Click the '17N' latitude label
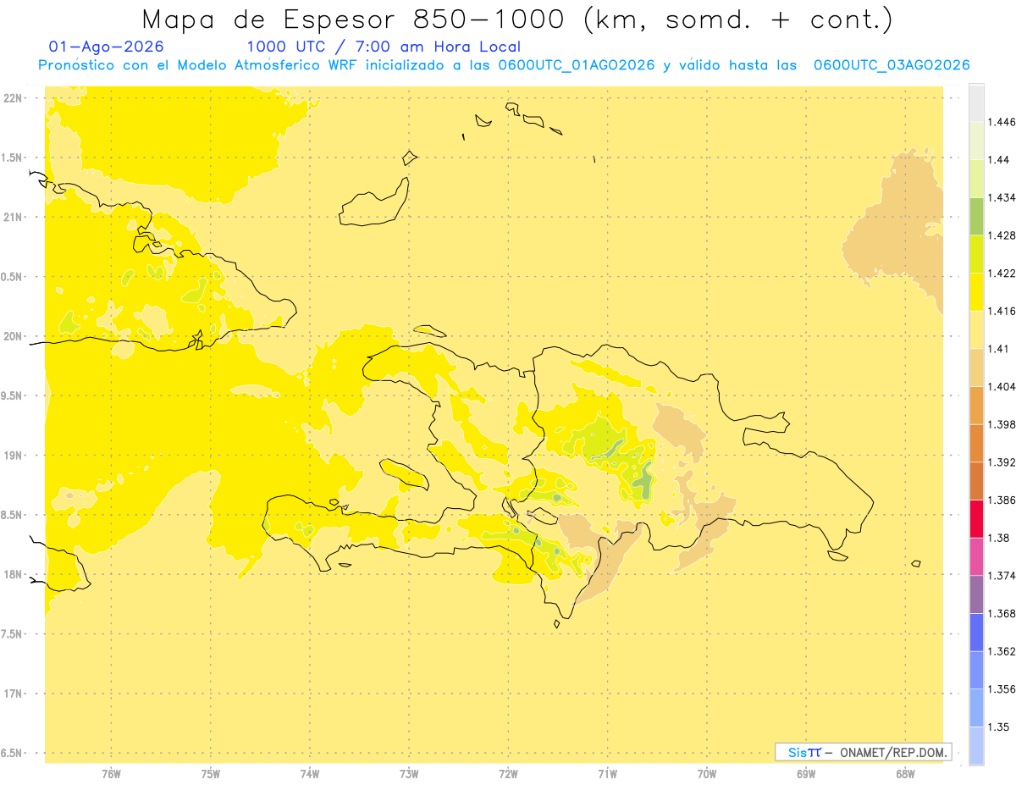Viewport: 1016px width, 785px height. tap(13, 694)
